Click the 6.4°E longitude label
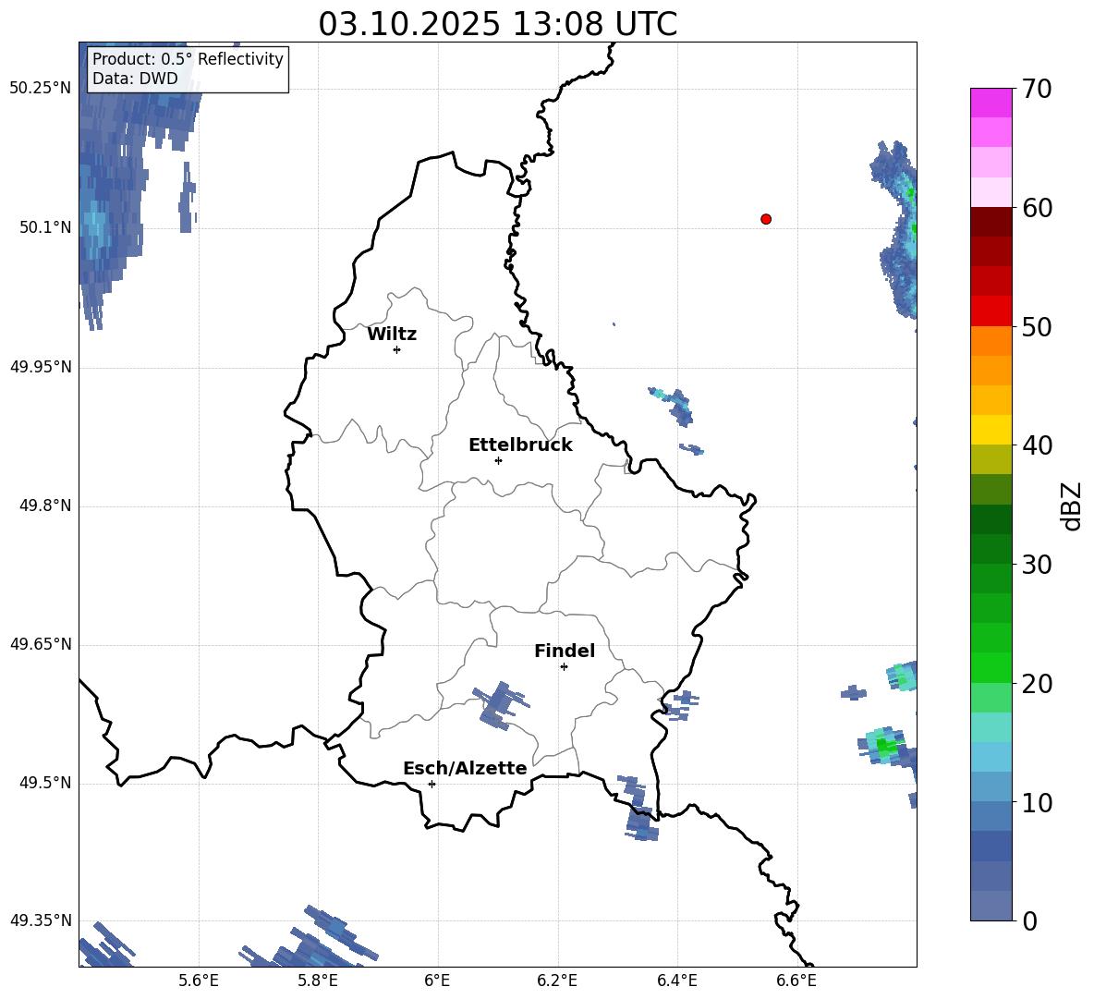 point(676,981)
